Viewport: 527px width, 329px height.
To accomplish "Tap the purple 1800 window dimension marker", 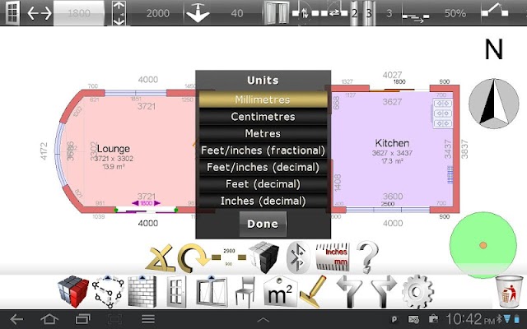I will tap(147, 203).
